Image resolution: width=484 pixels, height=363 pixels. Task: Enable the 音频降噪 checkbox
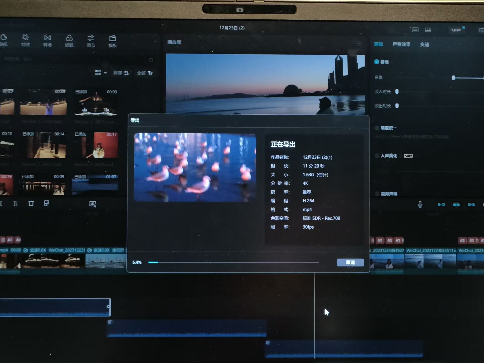click(x=377, y=194)
